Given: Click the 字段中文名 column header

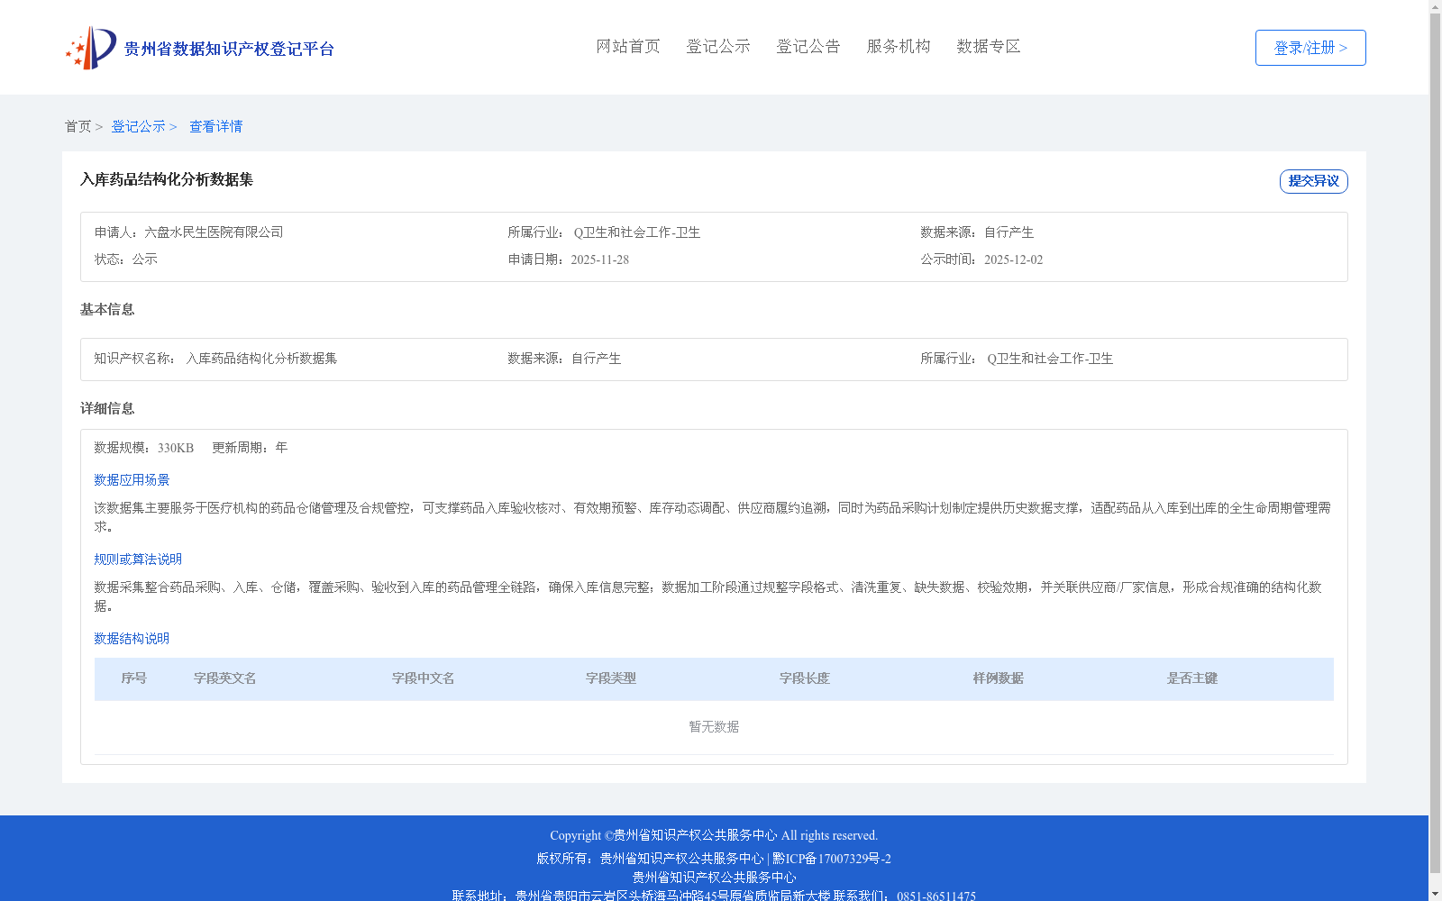Looking at the screenshot, I should pos(424,678).
